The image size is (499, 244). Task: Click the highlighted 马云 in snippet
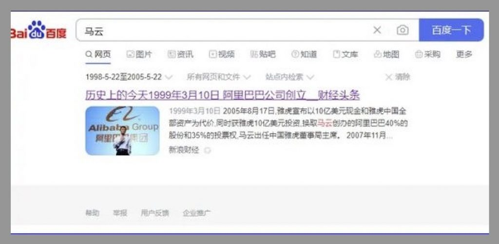click(x=325, y=123)
